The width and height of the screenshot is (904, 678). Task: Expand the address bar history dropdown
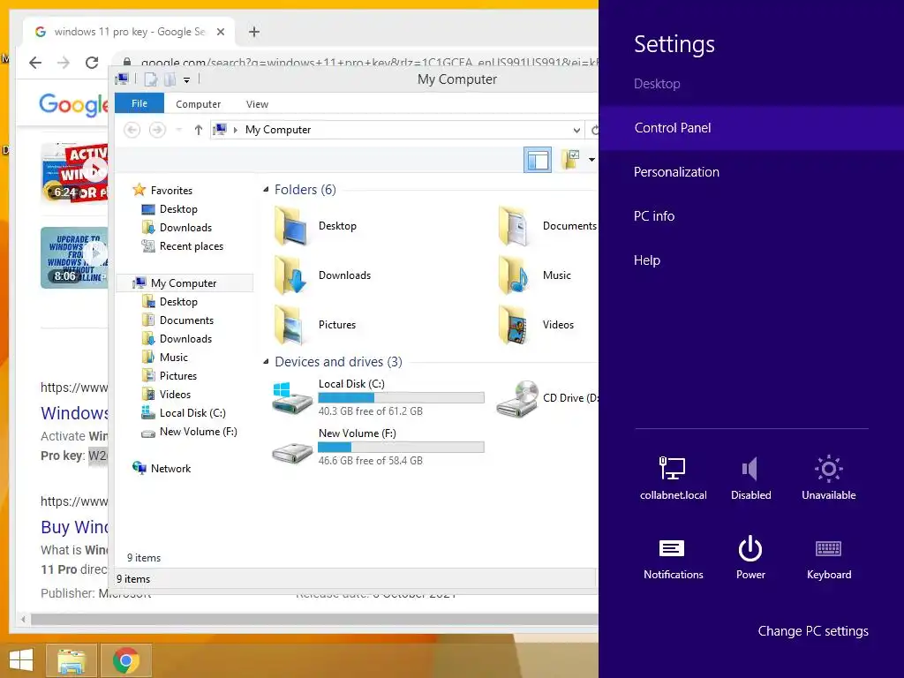[x=576, y=131]
